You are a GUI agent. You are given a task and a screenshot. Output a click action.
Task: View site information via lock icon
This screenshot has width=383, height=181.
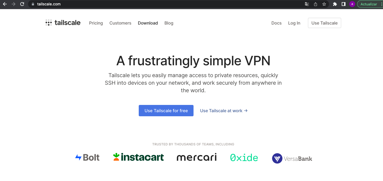point(33,4)
